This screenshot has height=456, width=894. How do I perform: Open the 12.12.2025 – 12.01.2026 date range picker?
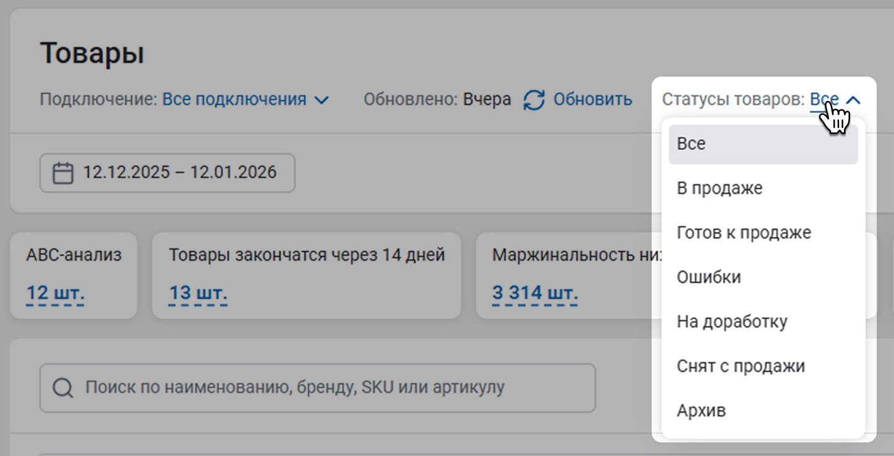179,172
